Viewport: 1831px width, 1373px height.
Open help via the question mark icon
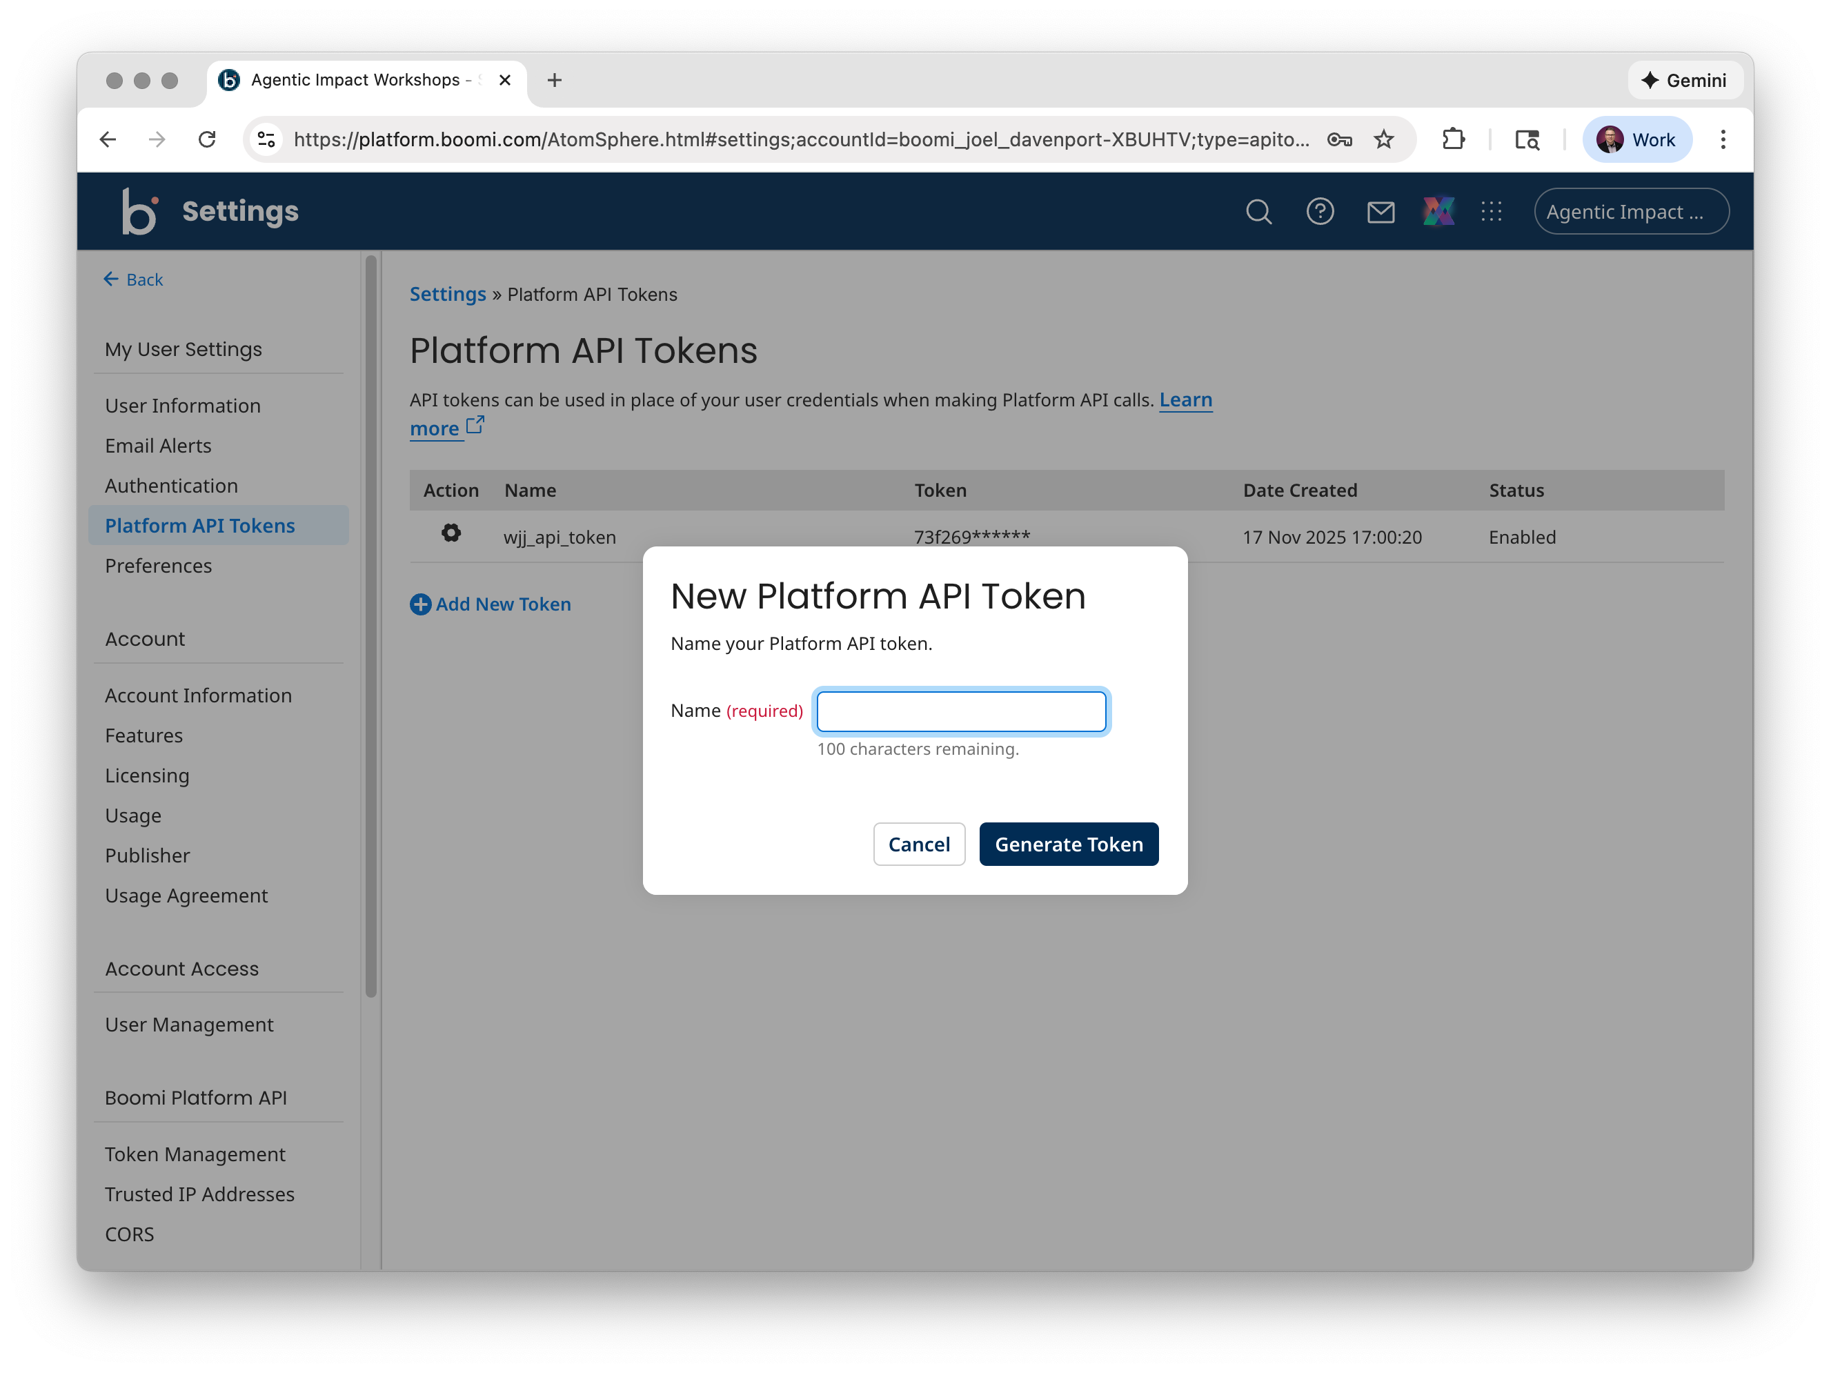tap(1320, 211)
